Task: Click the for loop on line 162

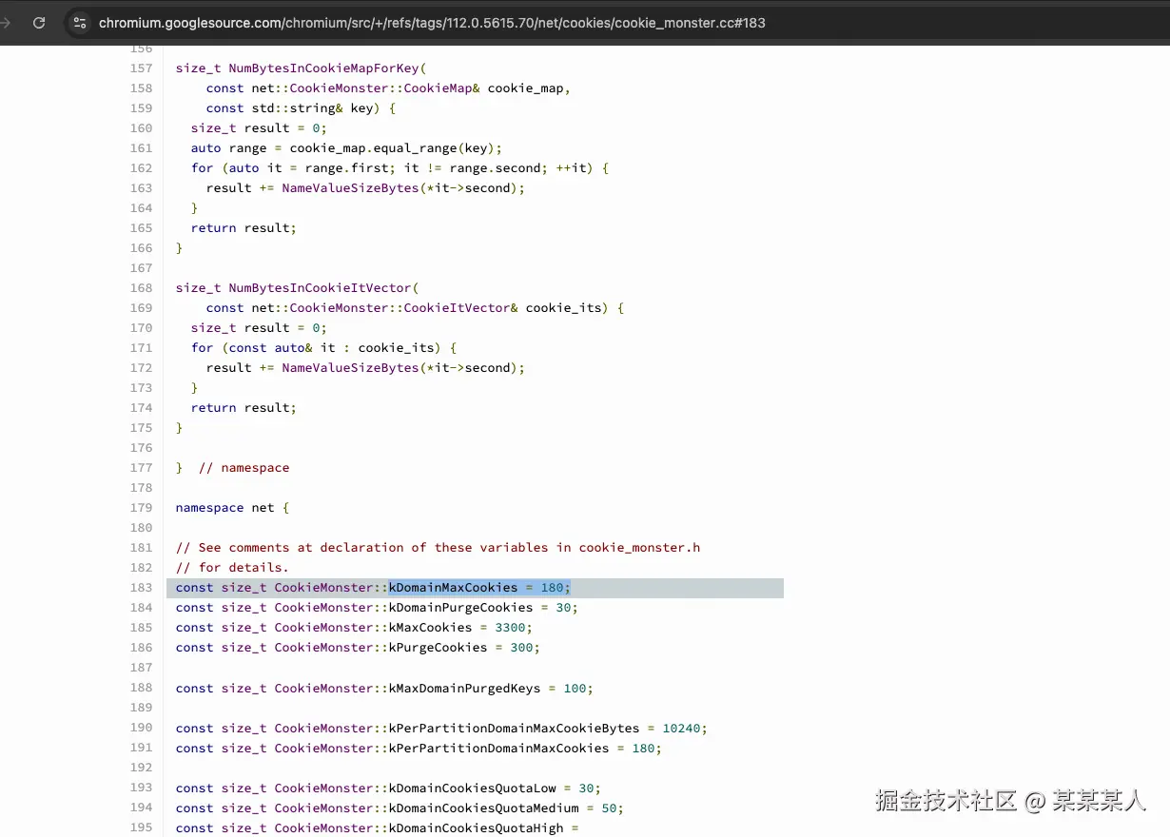Action: click(x=400, y=168)
